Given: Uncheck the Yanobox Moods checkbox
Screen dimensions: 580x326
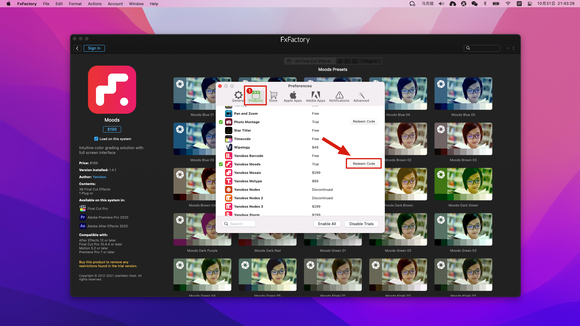Looking at the screenshot, I should pos(221,164).
